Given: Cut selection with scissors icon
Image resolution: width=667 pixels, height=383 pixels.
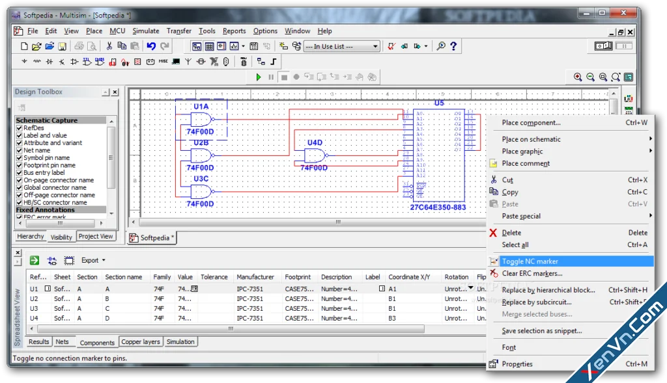Looking at the screenshot, I should pos(109,46).
